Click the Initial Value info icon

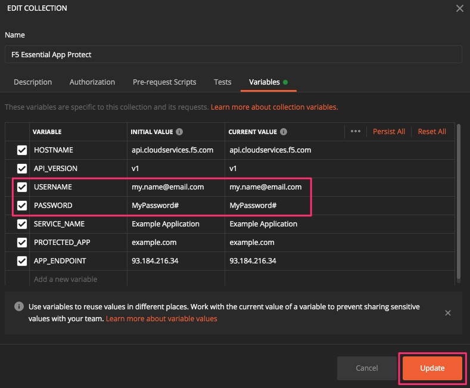point(179,132)
